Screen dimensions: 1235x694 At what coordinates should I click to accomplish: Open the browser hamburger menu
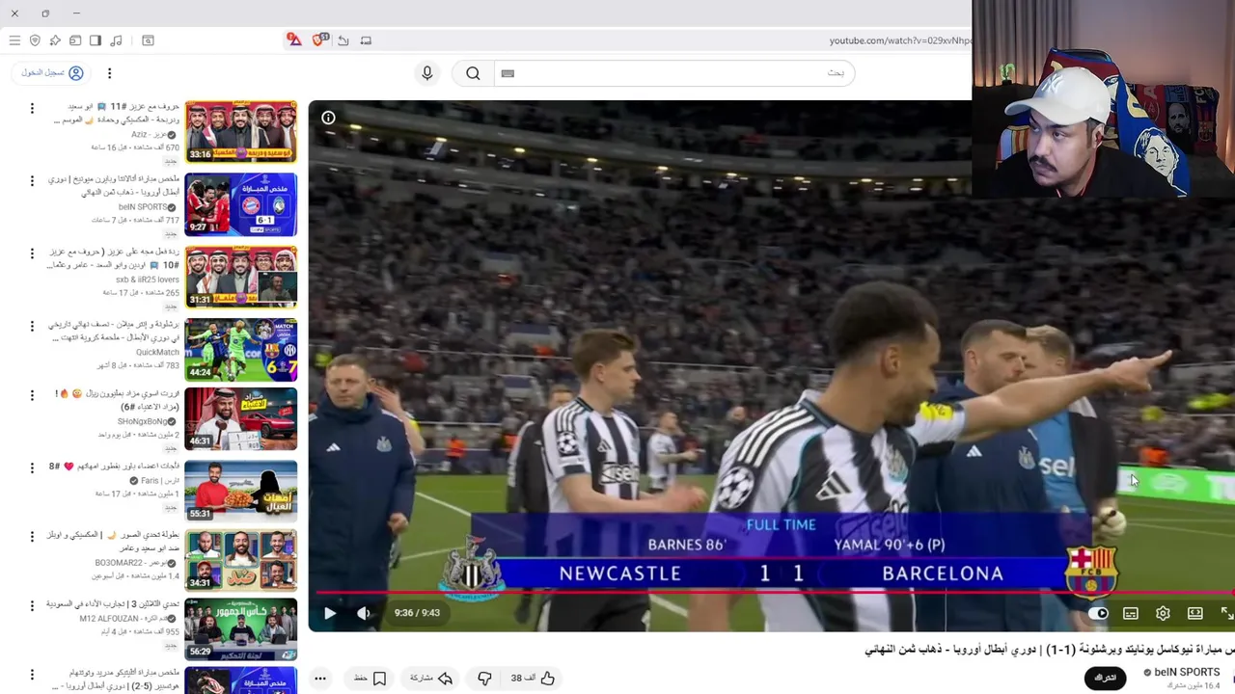pos(14,40)
